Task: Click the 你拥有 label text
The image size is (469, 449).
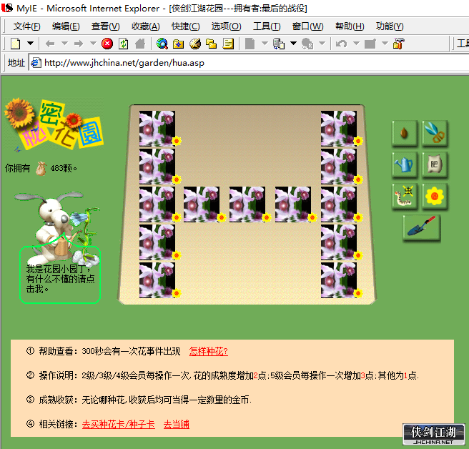Action: point(17,168)
